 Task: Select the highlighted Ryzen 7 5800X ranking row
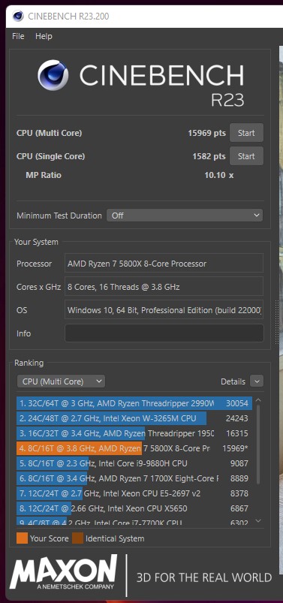[x=134, y=448]
